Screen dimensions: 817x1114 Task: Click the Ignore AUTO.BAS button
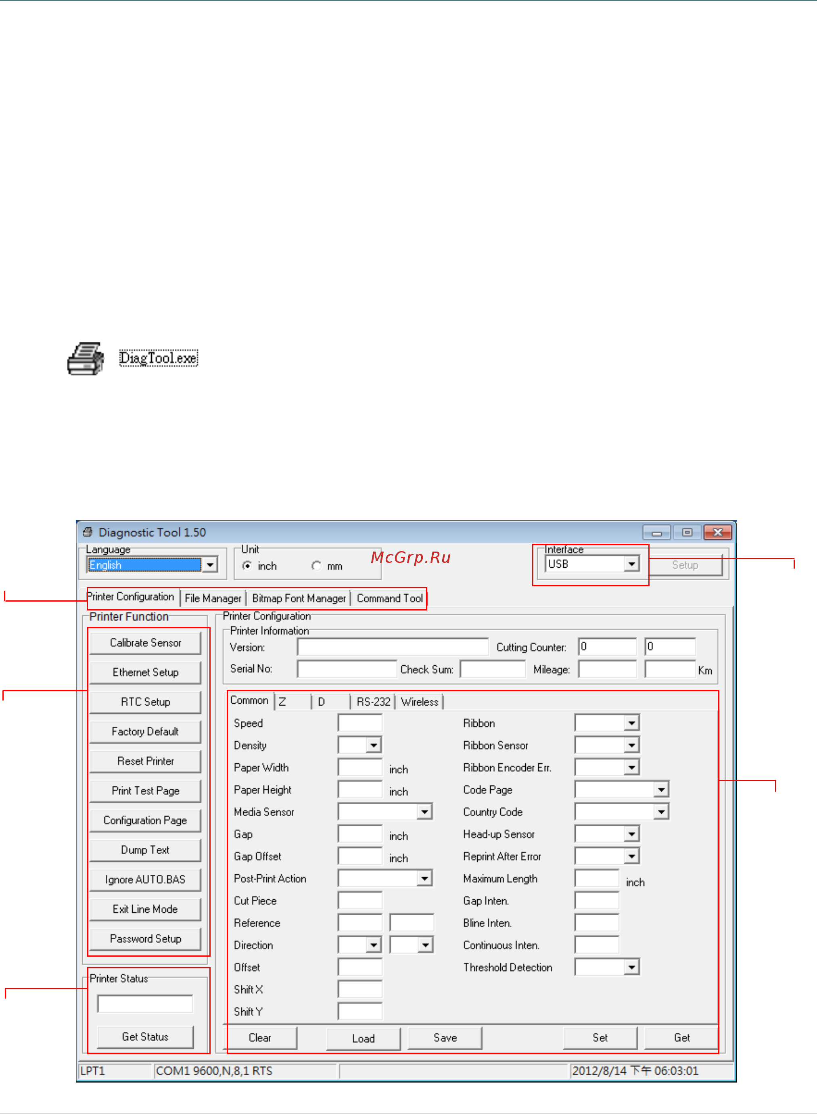tap(145, 880)
